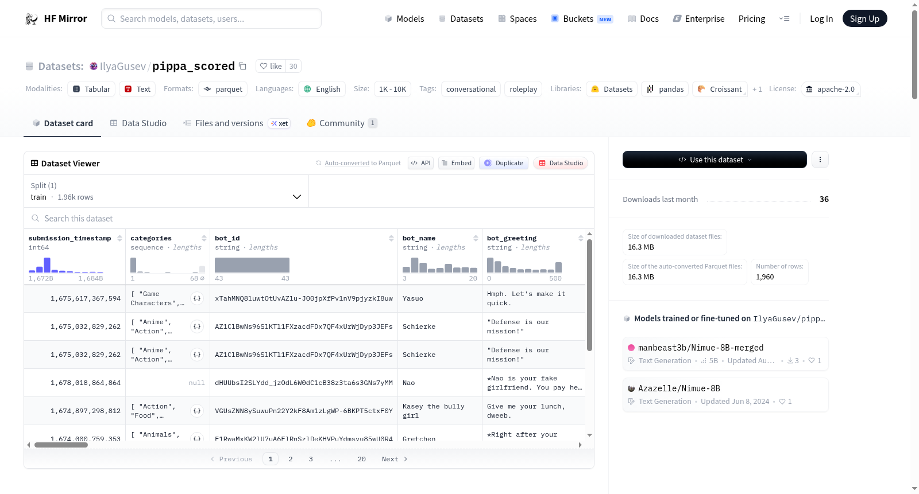Click the Duplicate button
The image size is (919, 494).
point(504,163)
